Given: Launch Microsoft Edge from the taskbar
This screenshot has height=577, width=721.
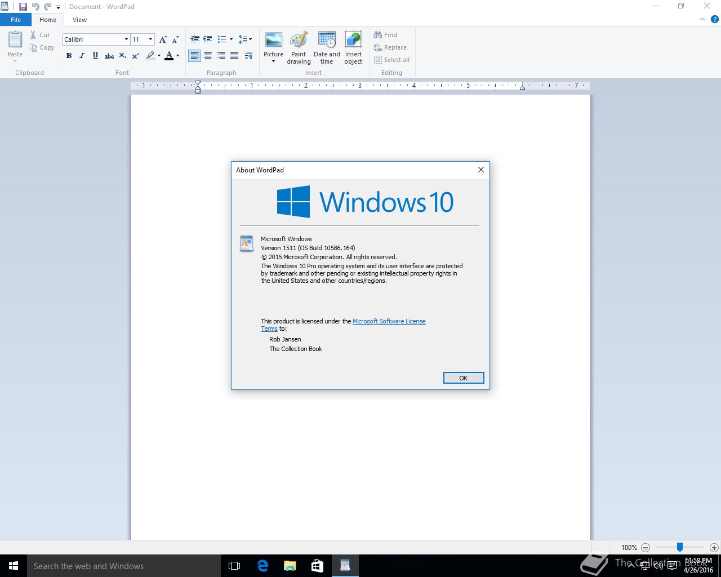Looking at the screenshot, I should point(262,566).
